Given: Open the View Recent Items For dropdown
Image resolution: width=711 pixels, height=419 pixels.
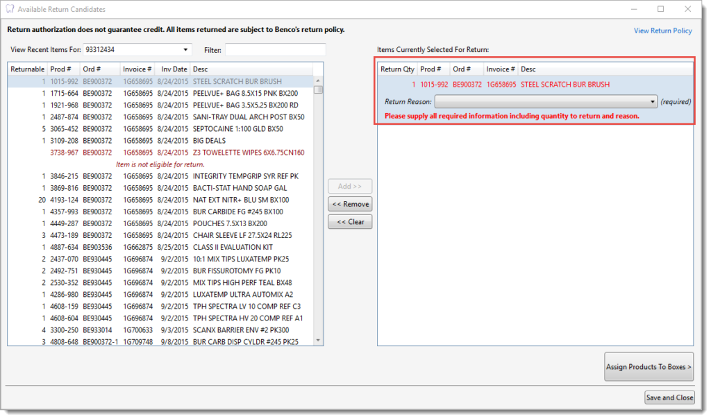Looking at the screenshot, I should click(x=185, y=50).
